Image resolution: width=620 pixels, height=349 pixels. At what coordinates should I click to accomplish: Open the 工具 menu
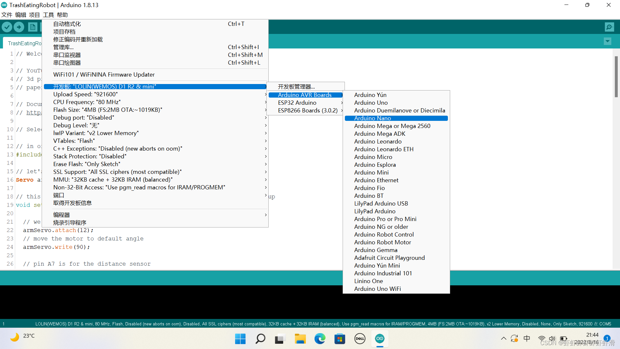48,15
